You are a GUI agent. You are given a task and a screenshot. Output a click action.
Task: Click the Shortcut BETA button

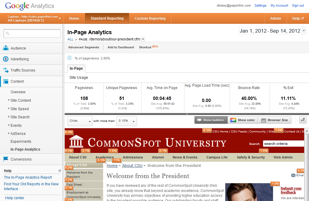click(148, 47)
